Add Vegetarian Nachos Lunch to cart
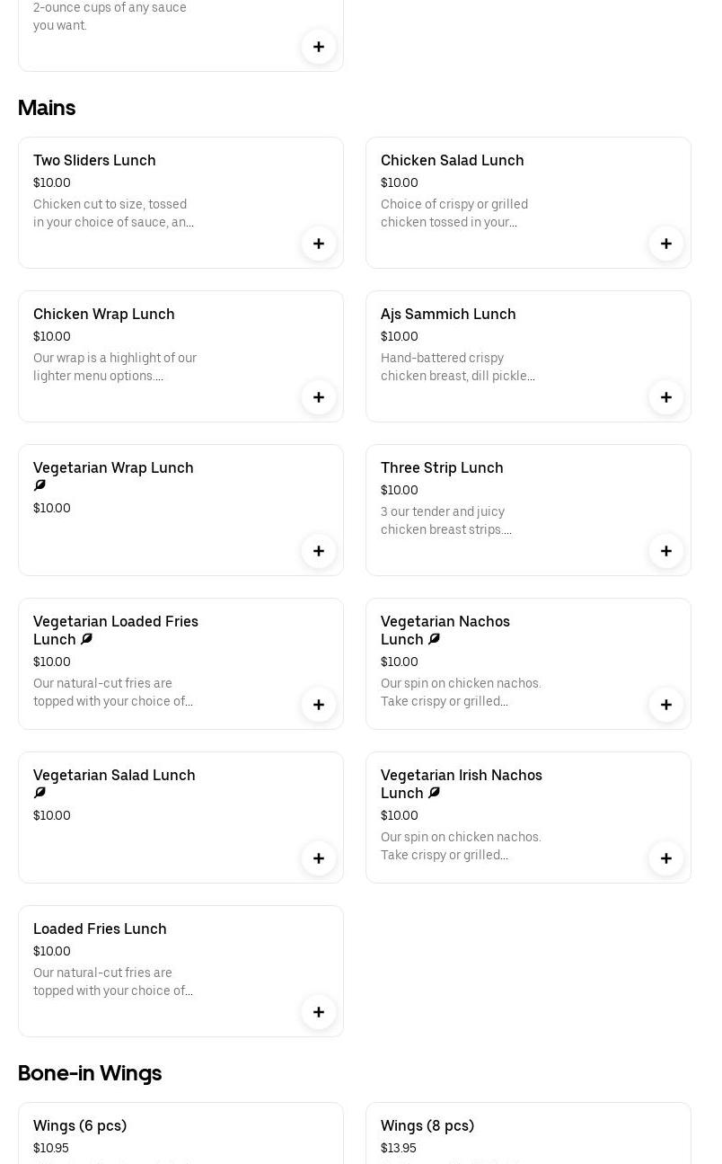 666,705
